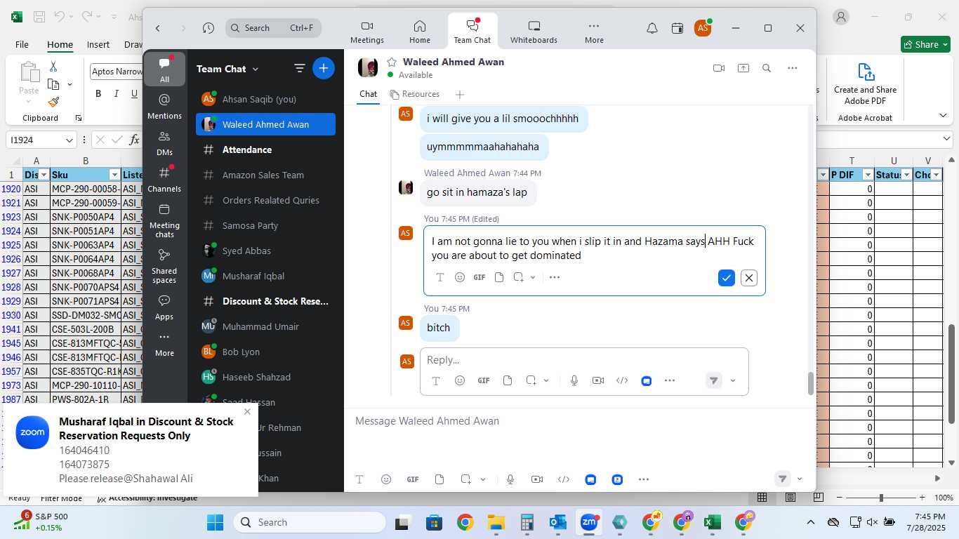Screen dimensions: 959x539
Task: Open the Attendance channel
Action: click(x=265, y=149)
